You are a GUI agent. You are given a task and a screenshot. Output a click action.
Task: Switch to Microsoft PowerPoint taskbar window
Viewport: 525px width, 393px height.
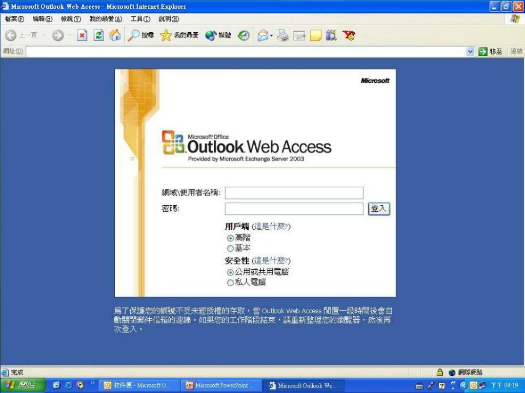pos(221,385)
